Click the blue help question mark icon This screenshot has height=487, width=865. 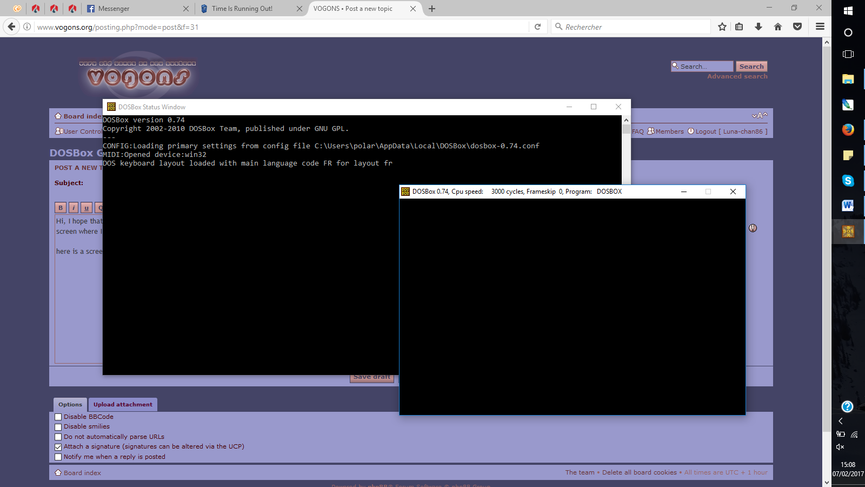click(x=848, y=406)
